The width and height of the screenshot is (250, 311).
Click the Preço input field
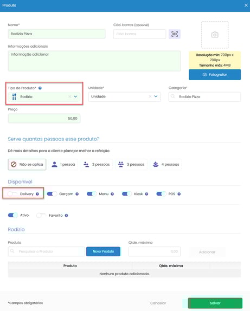(x=44, y=119)
